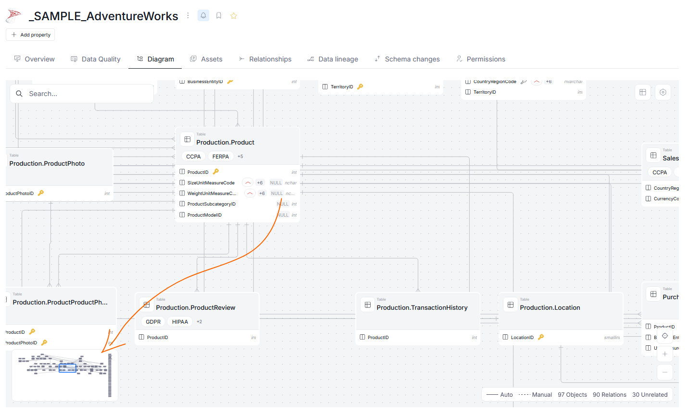This screenshot has width=688, height=414.
Task: Collapse the chevron badge on WeightUnitMeasureC...
Action: [x=250, y=193]
